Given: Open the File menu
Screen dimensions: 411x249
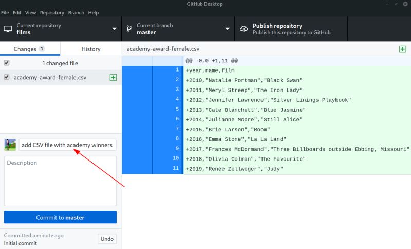Looking at the screenshot, I should pos(5,12).
